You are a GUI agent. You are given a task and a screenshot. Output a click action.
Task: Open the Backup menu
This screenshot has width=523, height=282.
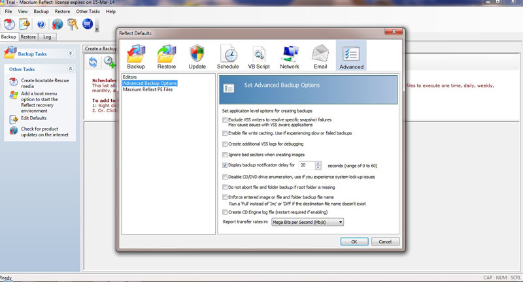(x=41, y=11)
